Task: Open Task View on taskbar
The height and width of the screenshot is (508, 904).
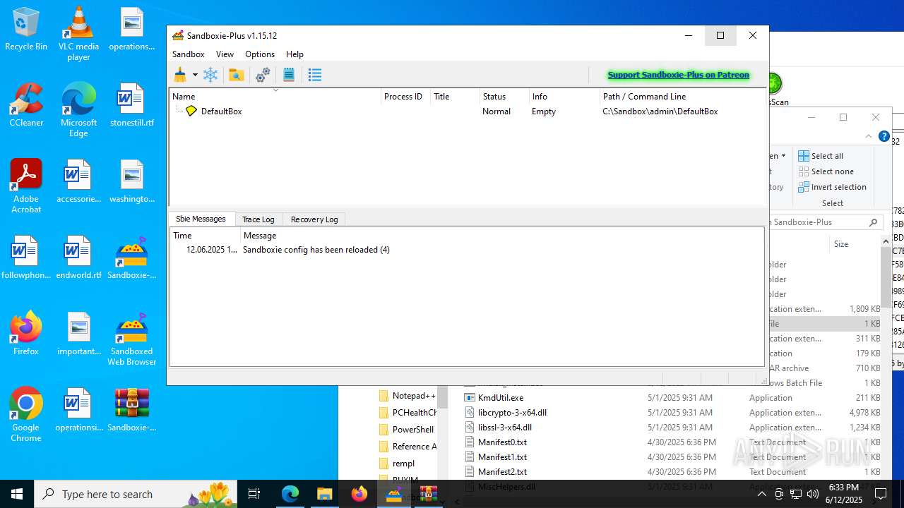Action: pos(254,494)
